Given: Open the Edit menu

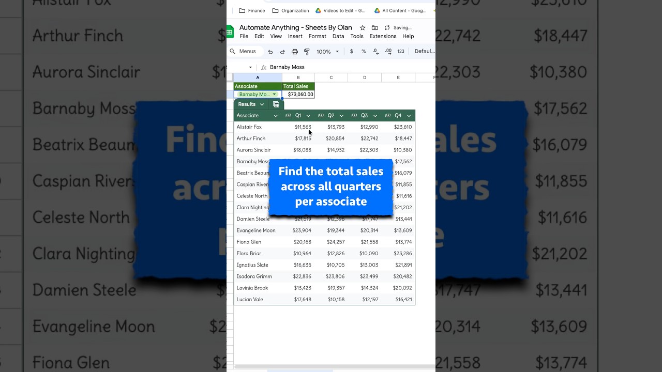Looking at the screenshot, I should coord(259,36).
